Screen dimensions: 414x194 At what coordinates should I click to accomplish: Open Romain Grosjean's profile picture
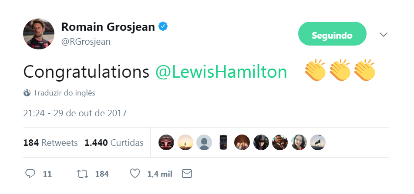pyautogui.click(x=38, y=34)
